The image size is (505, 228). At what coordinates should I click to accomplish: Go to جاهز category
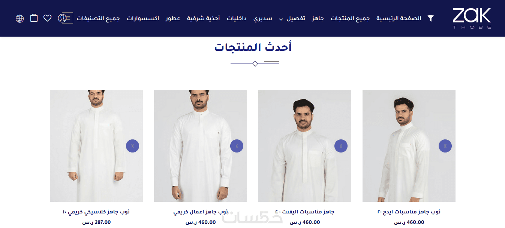coord(318,18)
